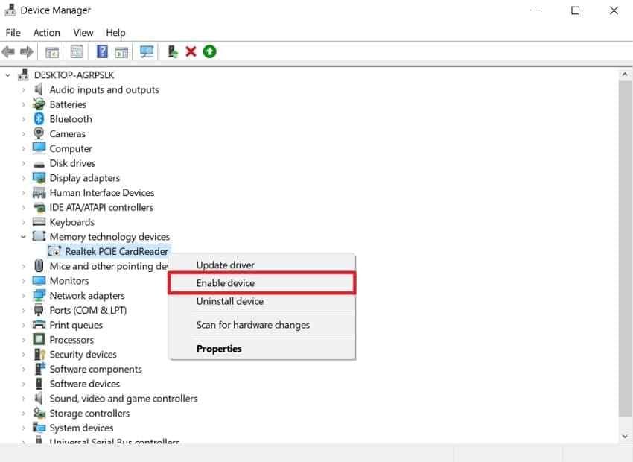This screenshot has width=633, height=462.
Task: Click the Disk drives icon
Action: 39,165
